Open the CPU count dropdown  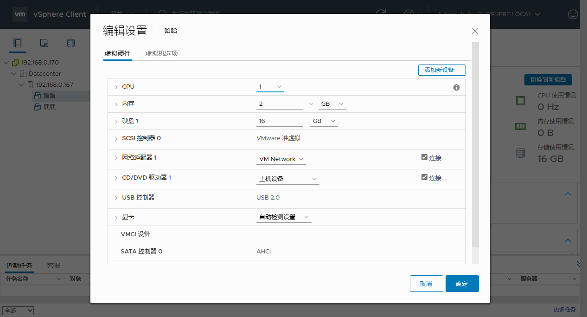(270, 87)
